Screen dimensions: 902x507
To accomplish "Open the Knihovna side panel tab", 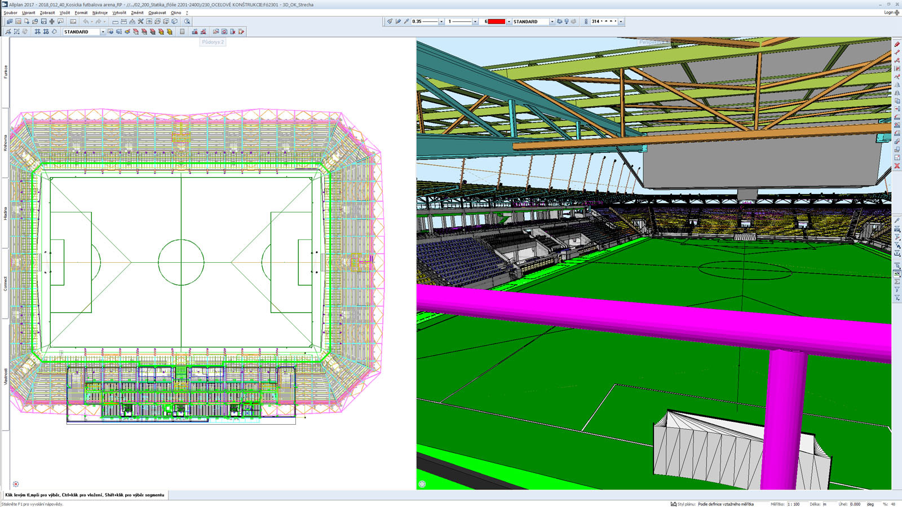I will click(6, 143).
